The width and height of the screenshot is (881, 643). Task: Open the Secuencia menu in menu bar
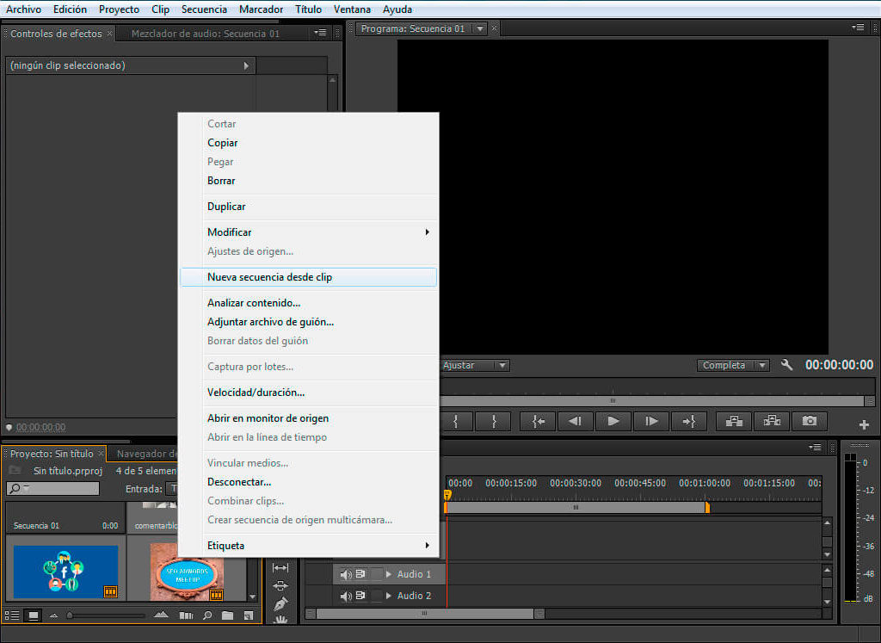[204, 9]
